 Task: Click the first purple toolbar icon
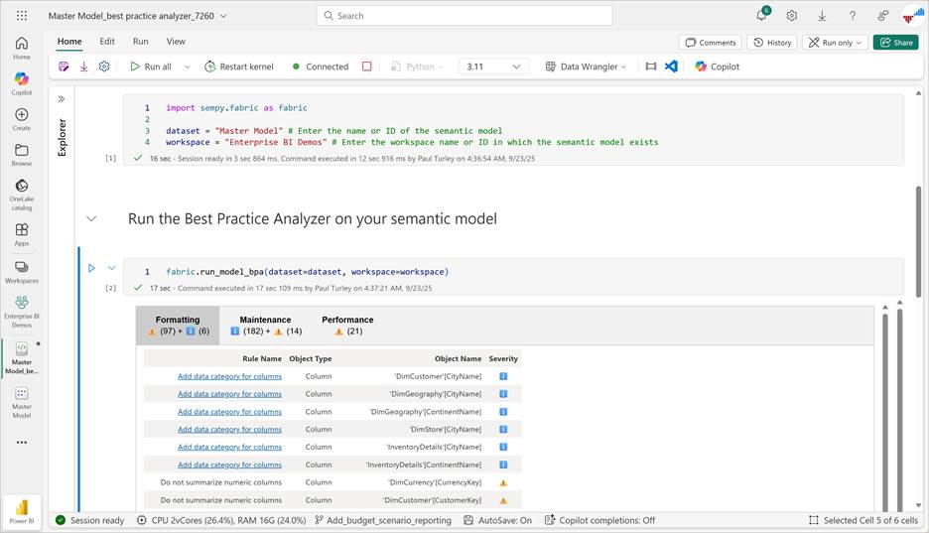(x=64, y=67)
